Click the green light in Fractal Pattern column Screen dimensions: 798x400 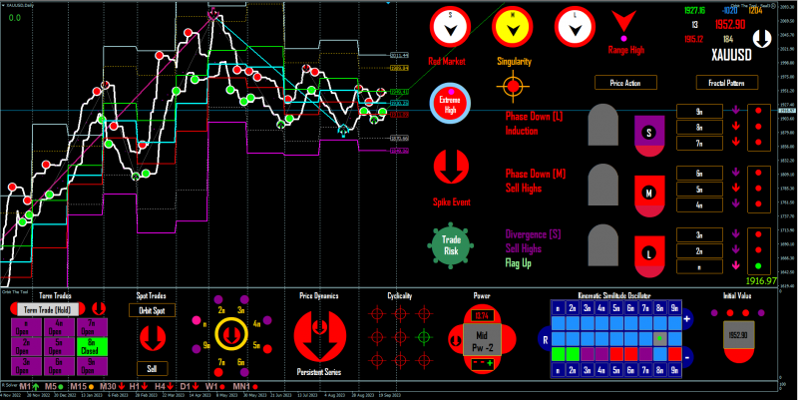pos(758,265)
